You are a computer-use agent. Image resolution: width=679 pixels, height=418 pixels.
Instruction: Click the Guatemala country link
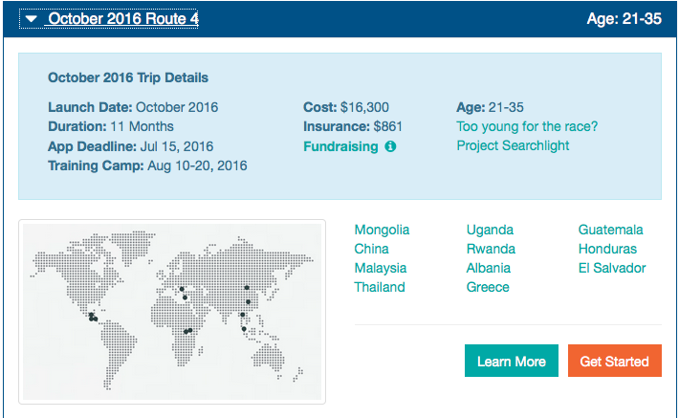(x=610, y=230)
